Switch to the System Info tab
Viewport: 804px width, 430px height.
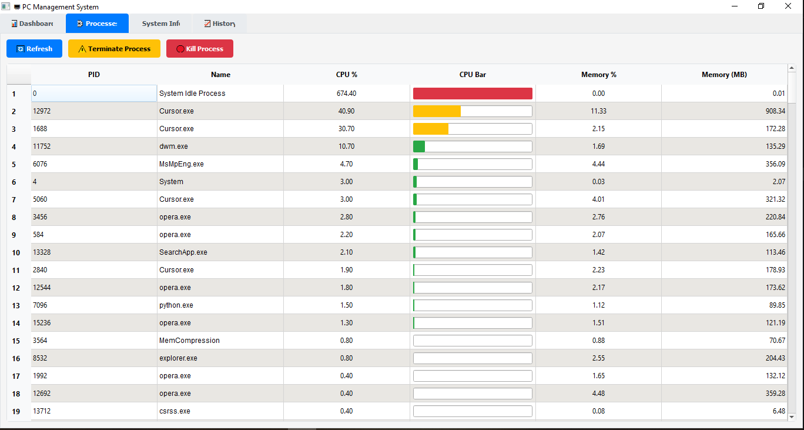pyautogui.click(x=160, y=24)
